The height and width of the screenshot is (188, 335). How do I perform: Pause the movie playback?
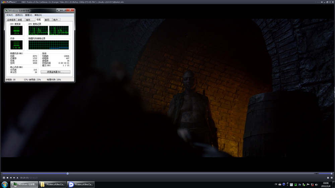pos(4,178)
